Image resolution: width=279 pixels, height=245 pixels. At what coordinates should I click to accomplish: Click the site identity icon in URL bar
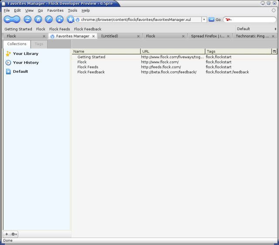click(78, 20)
